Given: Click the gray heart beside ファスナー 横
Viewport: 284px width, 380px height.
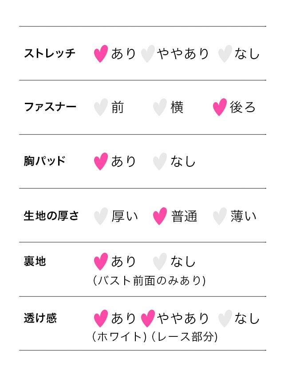Looking at the screenshot, I should (x=160, y=107).
